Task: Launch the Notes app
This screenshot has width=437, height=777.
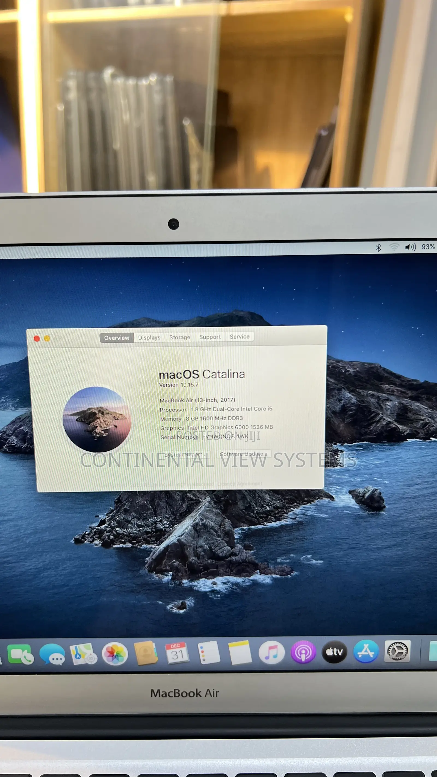Action: (x=240, y=652)
